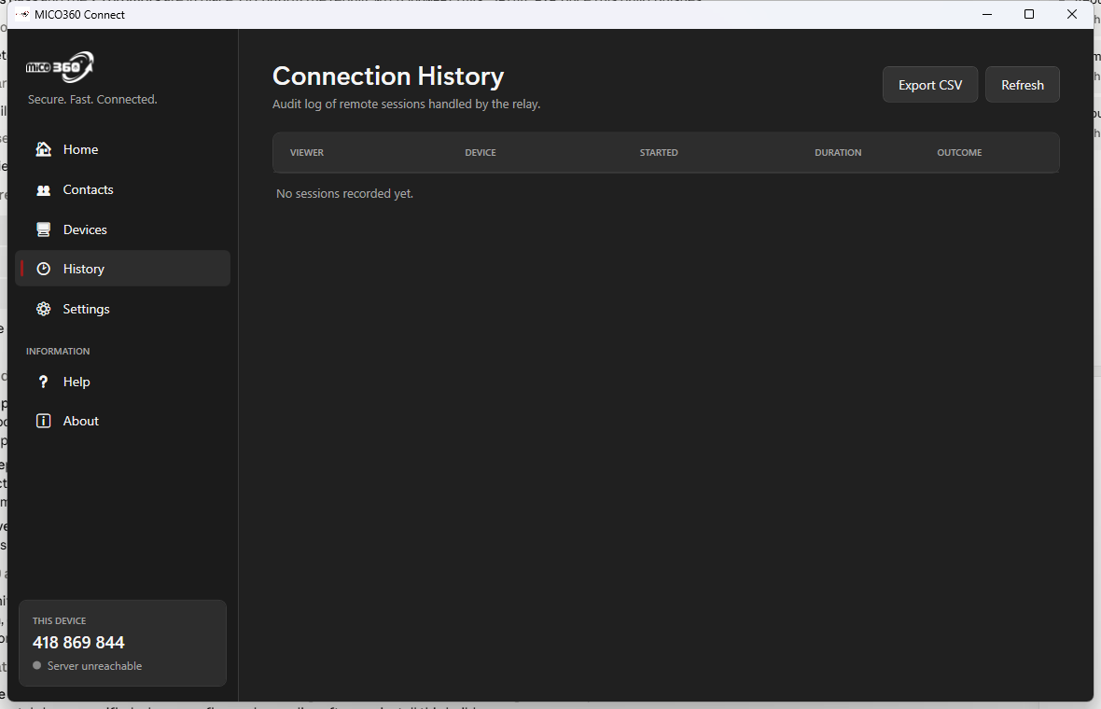Click the device ID 418 869 844
1101x709 pixels.
(x=78, y=643)
